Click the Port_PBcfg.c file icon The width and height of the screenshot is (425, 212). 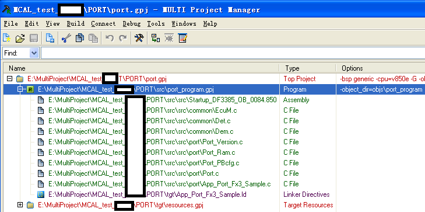pyautogui.click(x=41, y=163)
